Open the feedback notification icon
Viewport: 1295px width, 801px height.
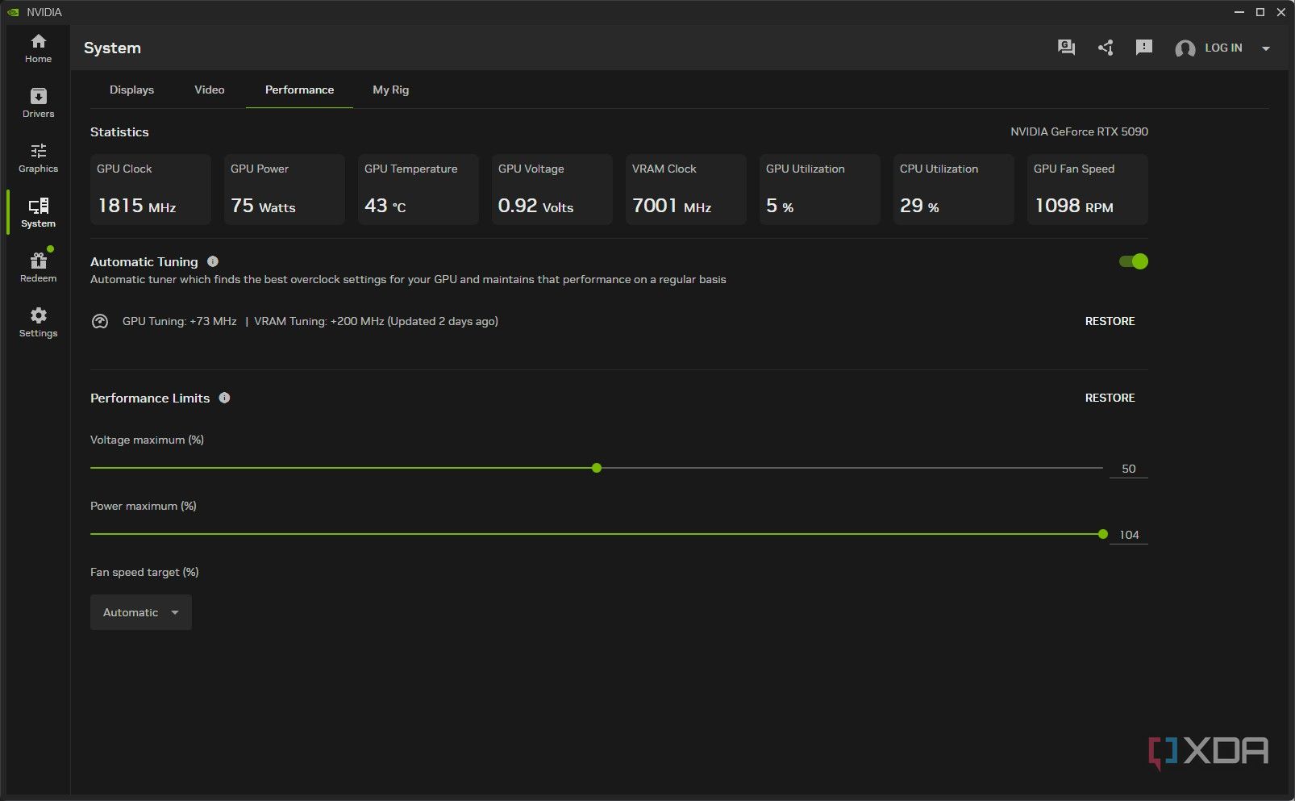pyautogui.click(x=1143, y=48)
